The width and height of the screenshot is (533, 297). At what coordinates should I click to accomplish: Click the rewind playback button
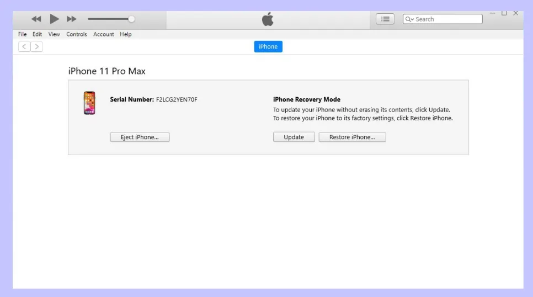[36, 19]
